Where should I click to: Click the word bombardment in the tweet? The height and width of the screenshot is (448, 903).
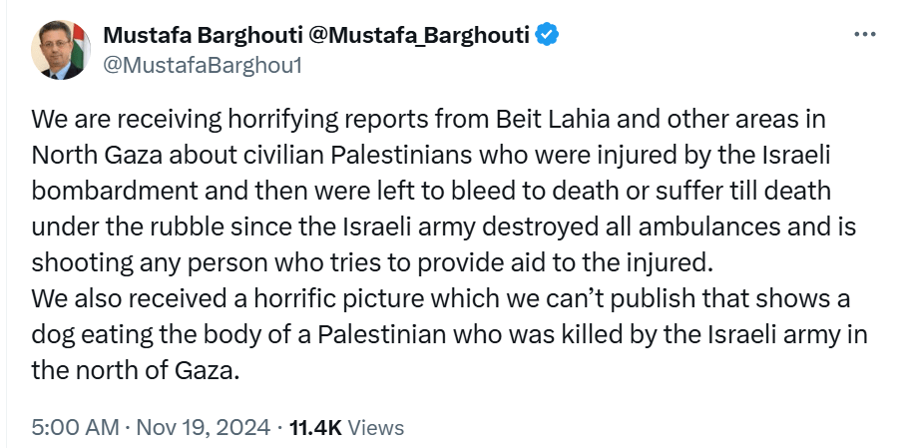tap(114, 191)
